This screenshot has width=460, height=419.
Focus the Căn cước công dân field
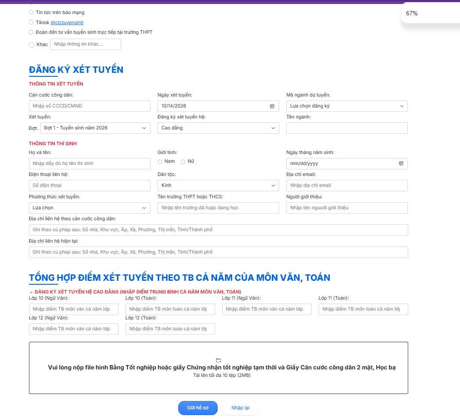[x=90, y=106]
